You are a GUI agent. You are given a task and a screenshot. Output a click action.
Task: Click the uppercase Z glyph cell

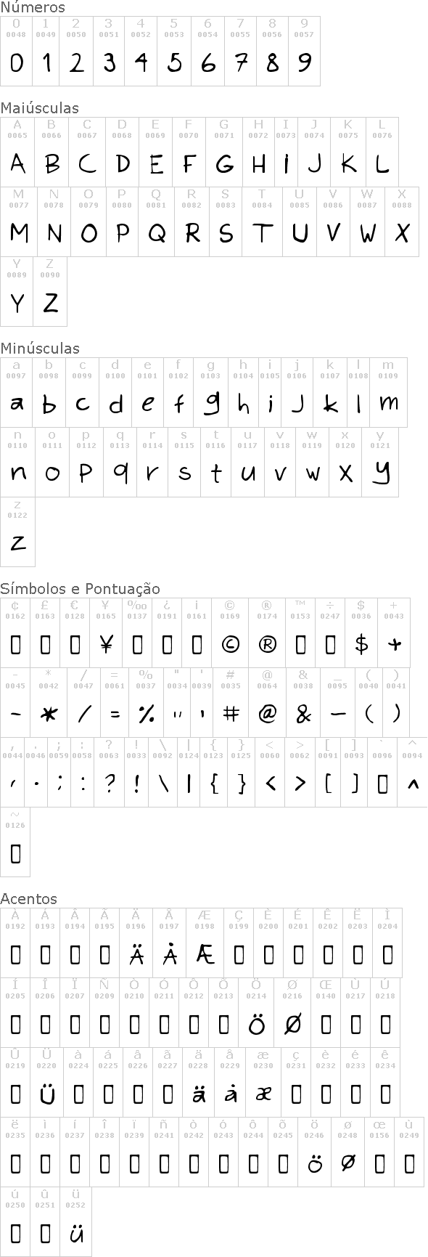coord(50,292)
